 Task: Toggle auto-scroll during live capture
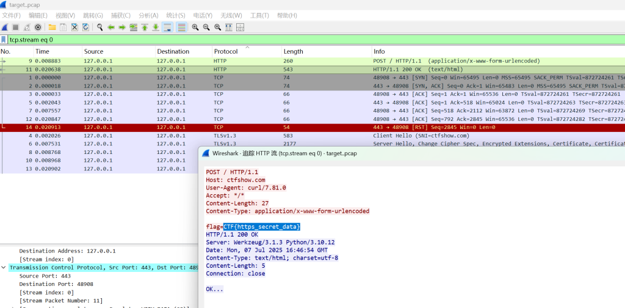pos(168,28)
